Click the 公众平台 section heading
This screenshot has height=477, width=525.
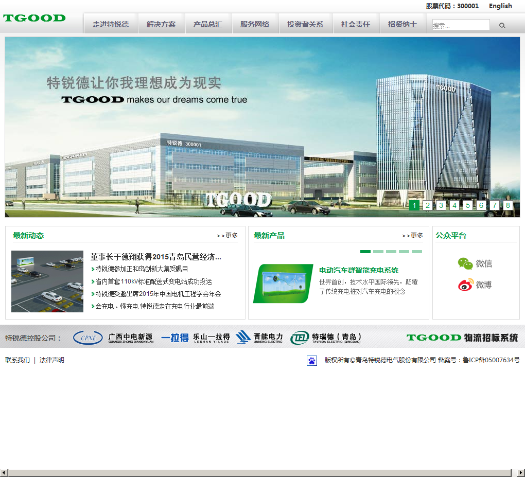click(451, 236)
